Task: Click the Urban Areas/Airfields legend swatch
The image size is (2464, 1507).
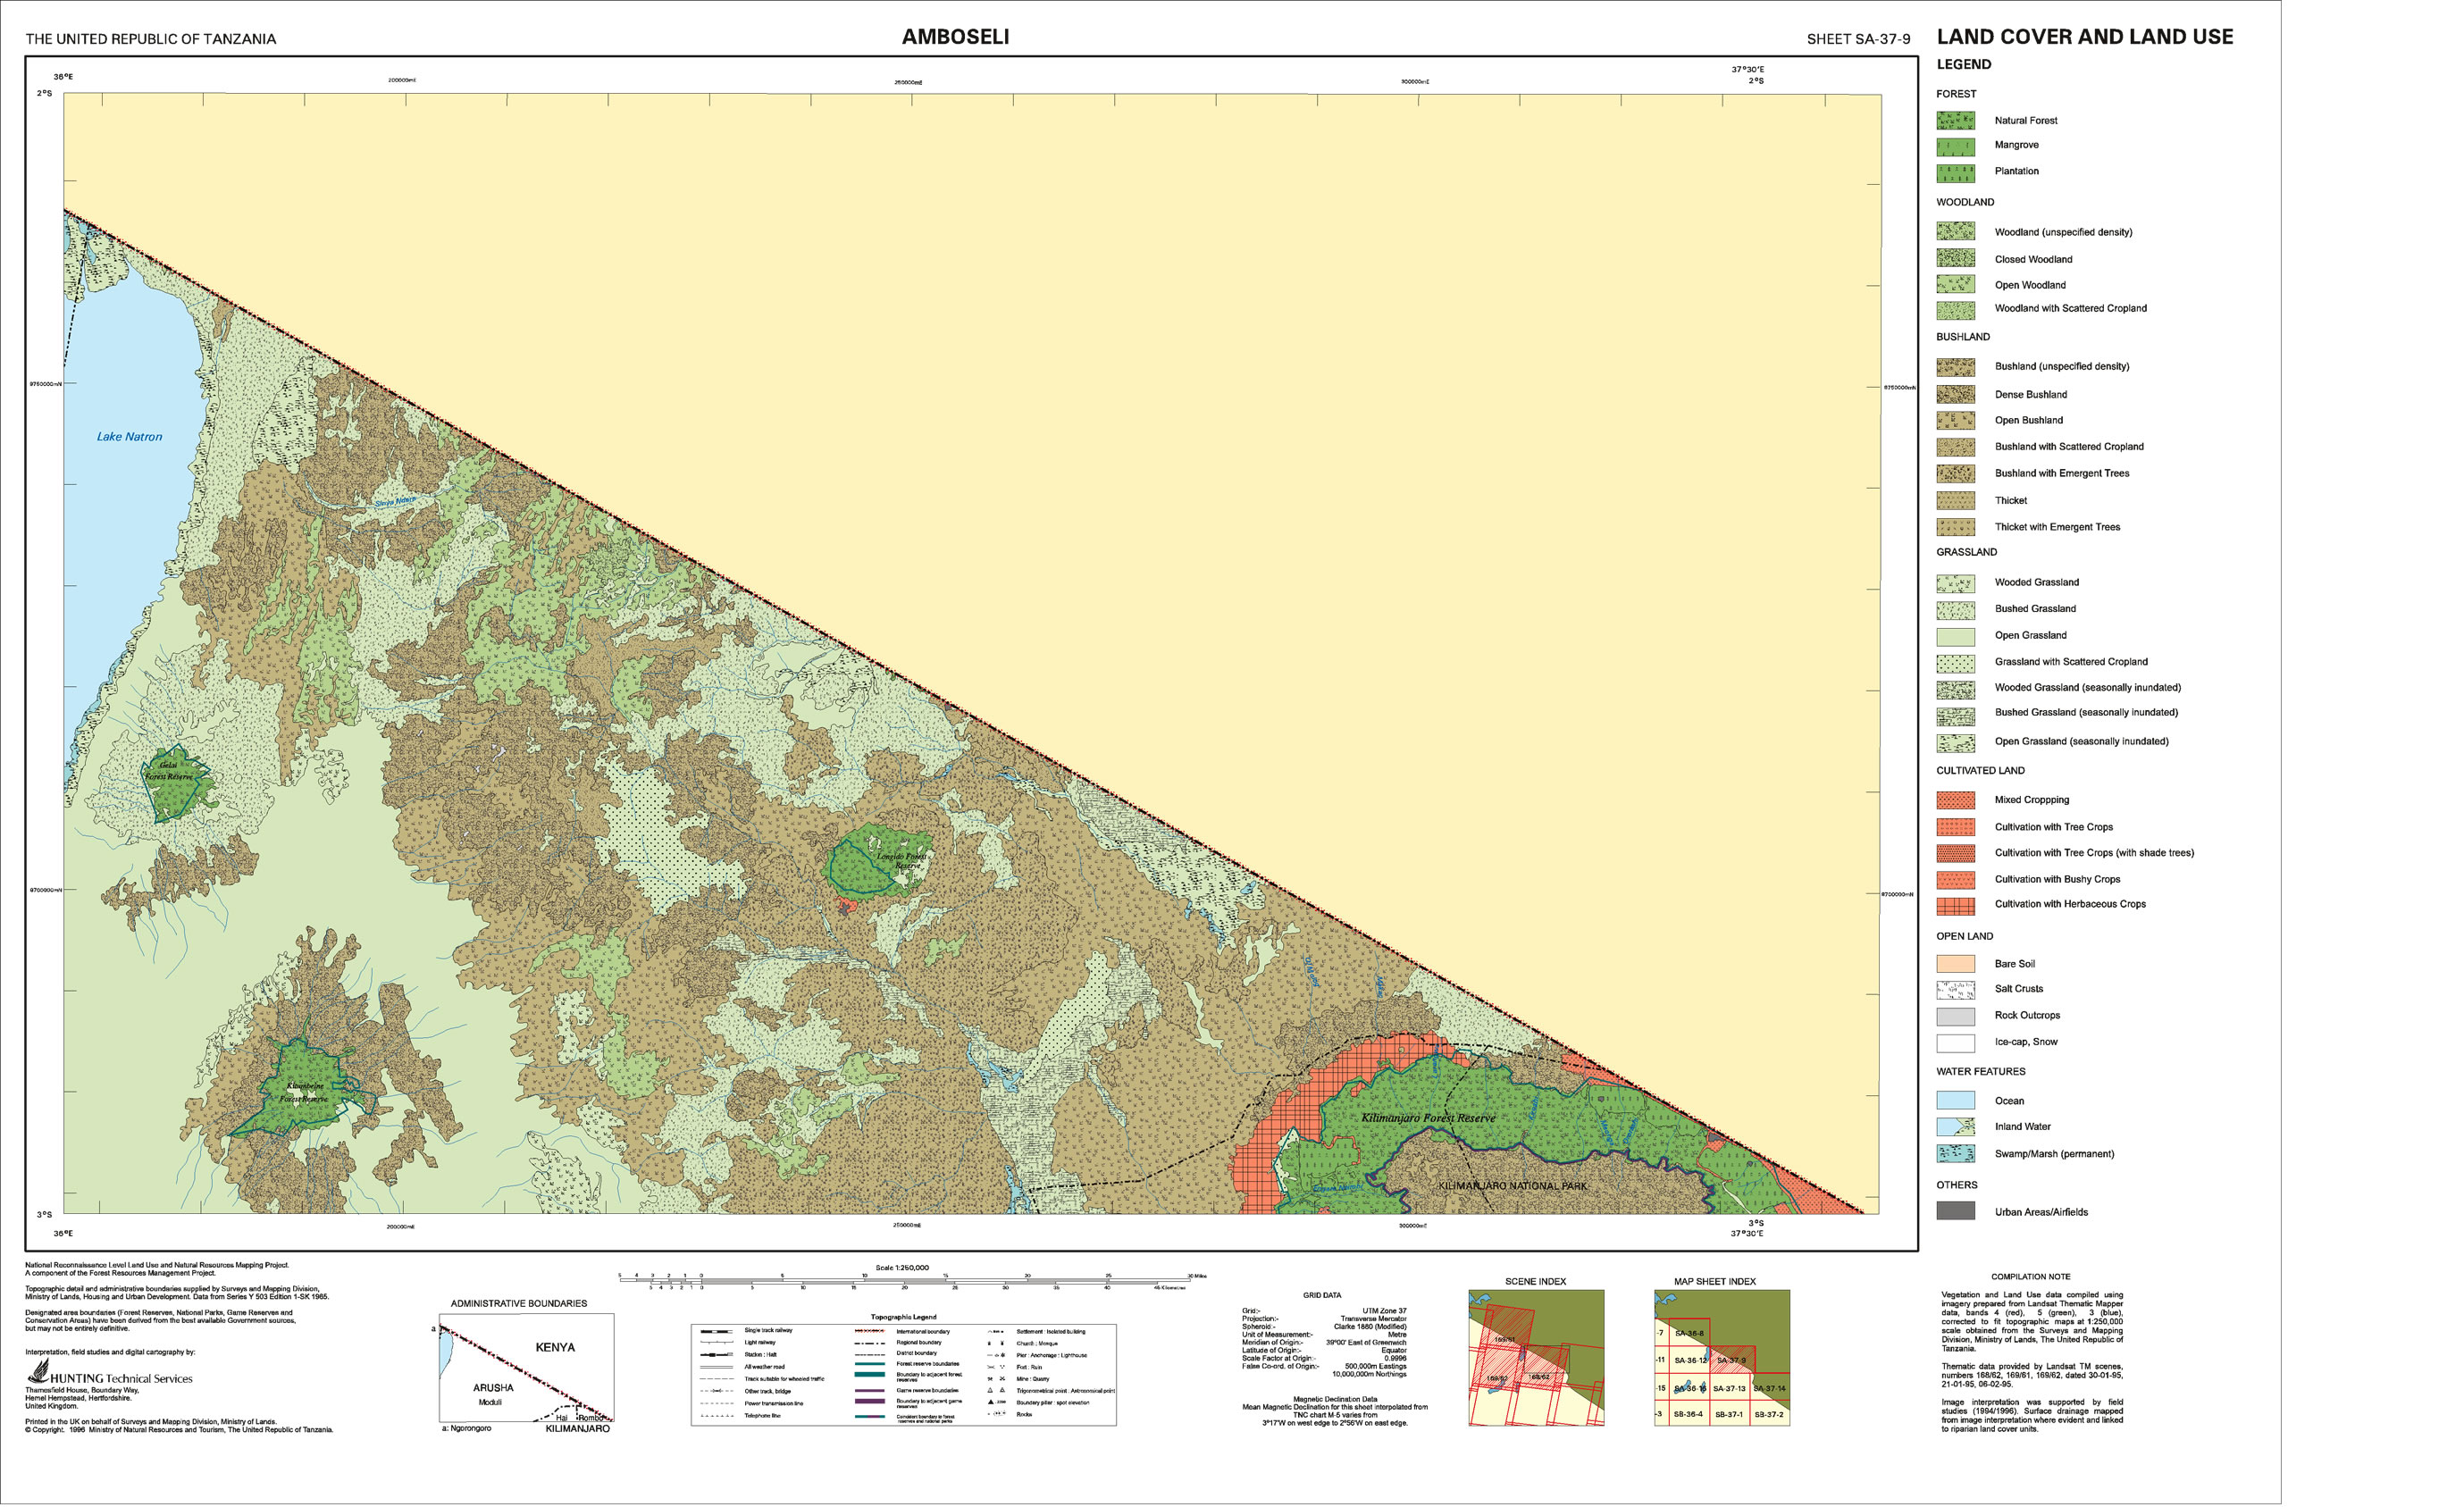Action: pyautogui.click(x=1954, y=1212)
